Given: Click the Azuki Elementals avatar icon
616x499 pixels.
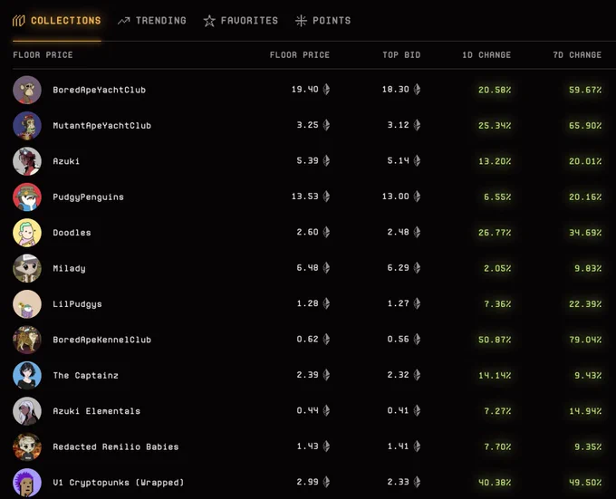Looking at the screenshot, I should pyautogui.click(x=27, y=411).
